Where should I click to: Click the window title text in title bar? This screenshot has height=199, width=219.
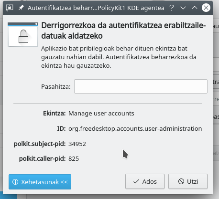[x=96, y=8]
